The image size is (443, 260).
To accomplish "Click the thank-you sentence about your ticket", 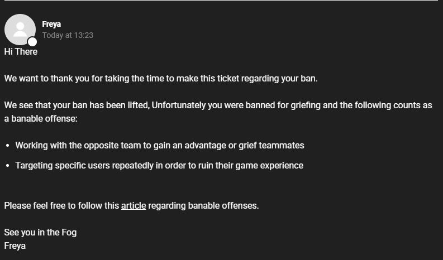I will (161, 78).
